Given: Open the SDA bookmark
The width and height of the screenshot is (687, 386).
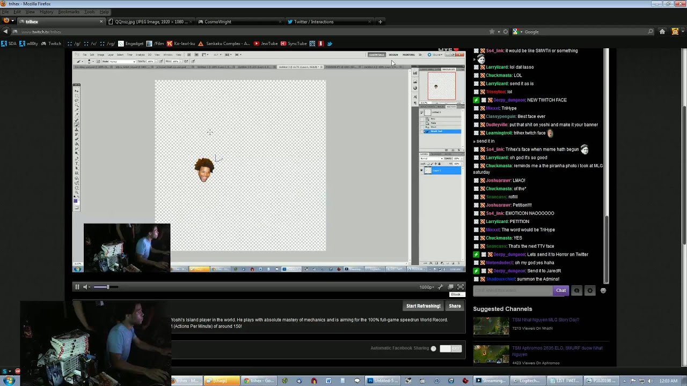Looking at the screenshot, I should 9,43.
